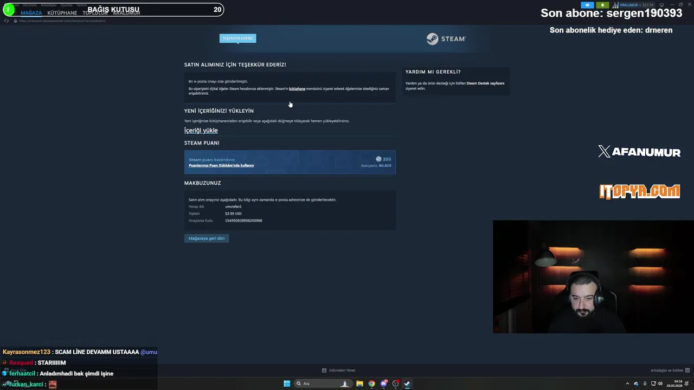
Task: Open the Görünüm menu
Action: point(30,5)
